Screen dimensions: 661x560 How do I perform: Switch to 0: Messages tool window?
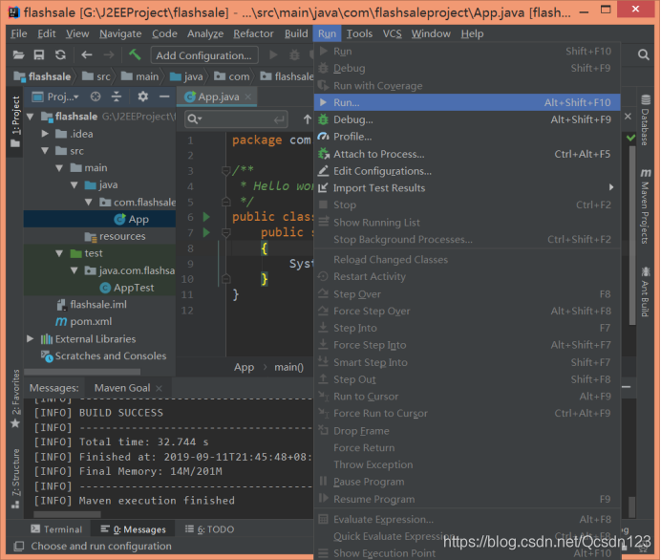[134, 529]
